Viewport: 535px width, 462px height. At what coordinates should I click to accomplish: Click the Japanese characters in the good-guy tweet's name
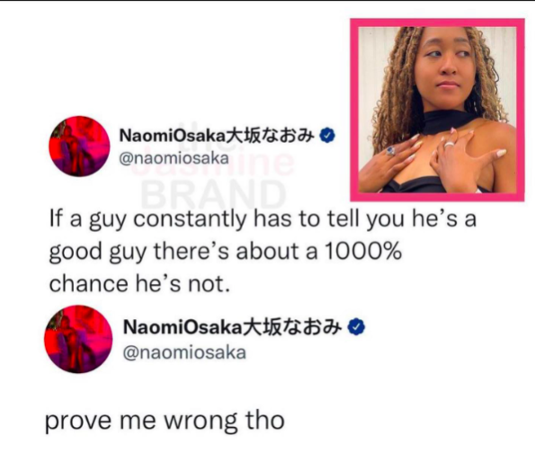[x=271, y=136]
